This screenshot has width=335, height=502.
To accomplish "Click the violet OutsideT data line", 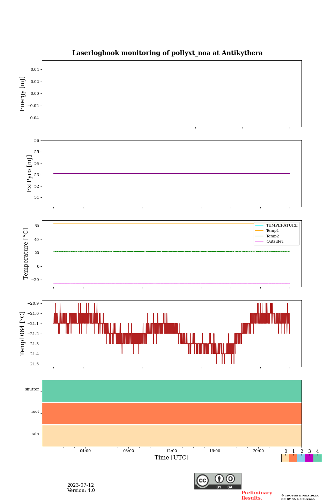I will pos(172,284).
